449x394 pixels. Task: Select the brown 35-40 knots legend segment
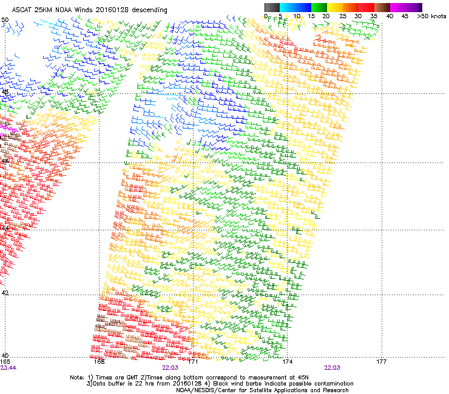pyautogui.click(x=382, y=7)
